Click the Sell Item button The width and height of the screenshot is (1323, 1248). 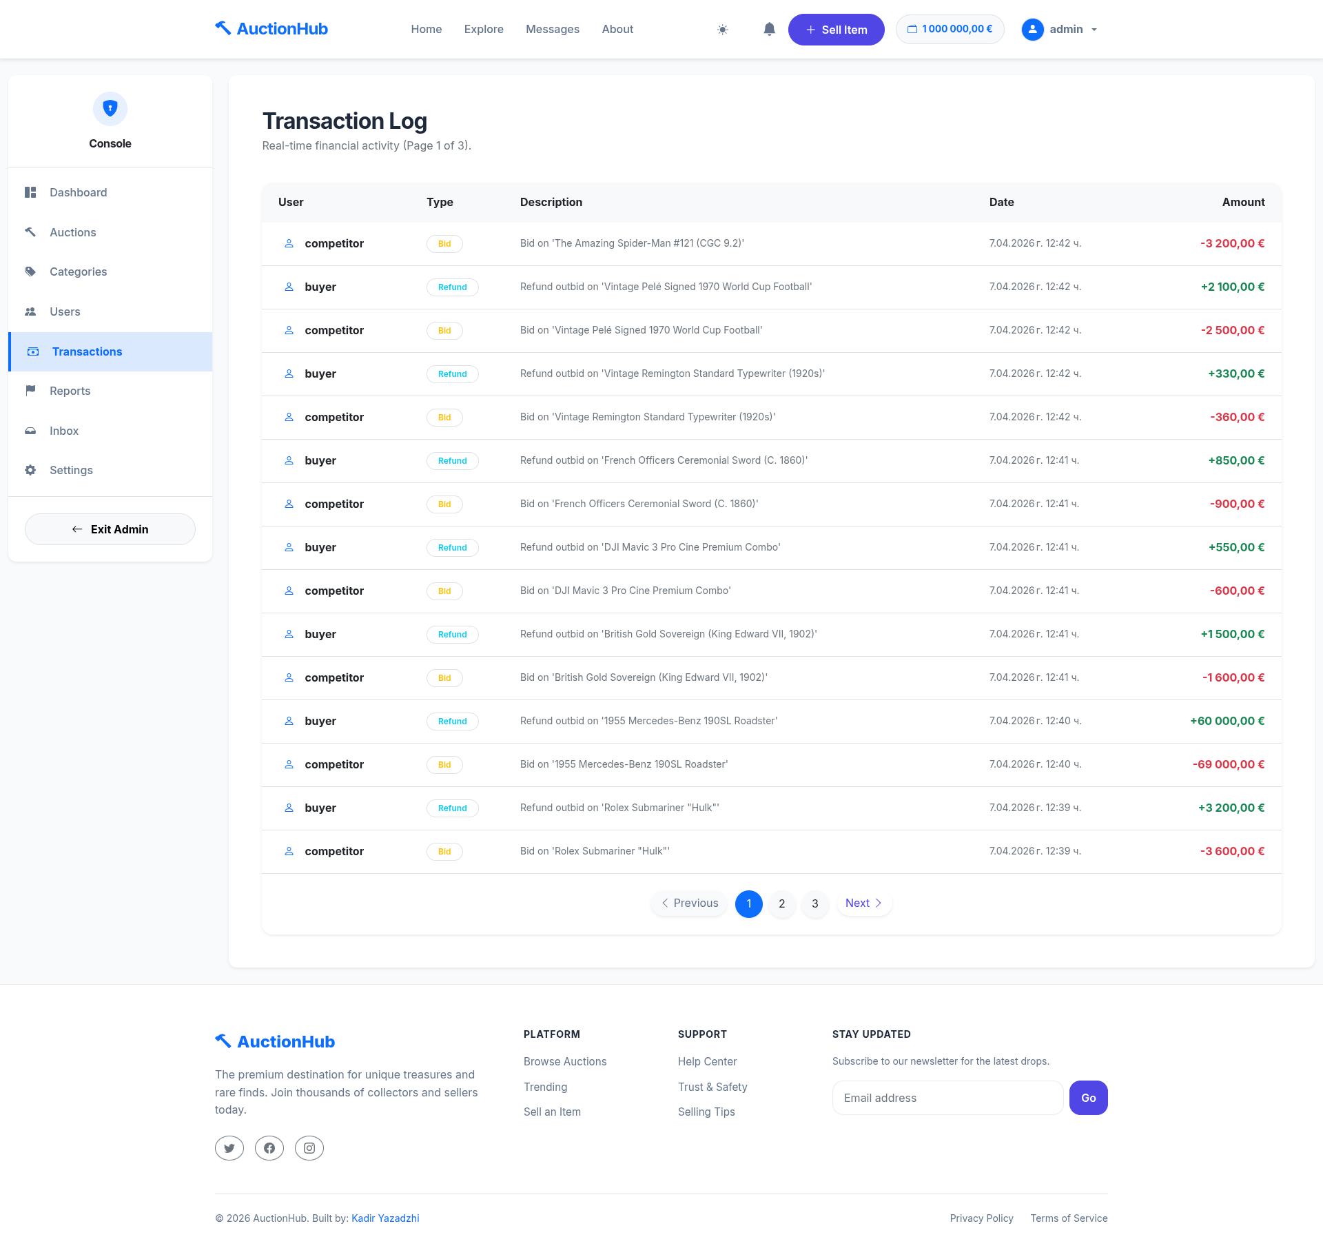[x=837, y=30]
